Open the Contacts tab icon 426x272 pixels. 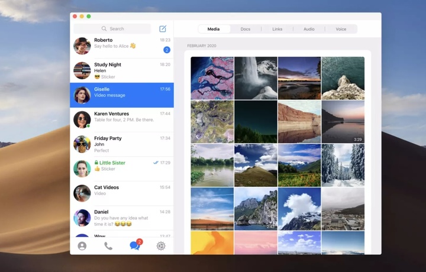[82, 246]
